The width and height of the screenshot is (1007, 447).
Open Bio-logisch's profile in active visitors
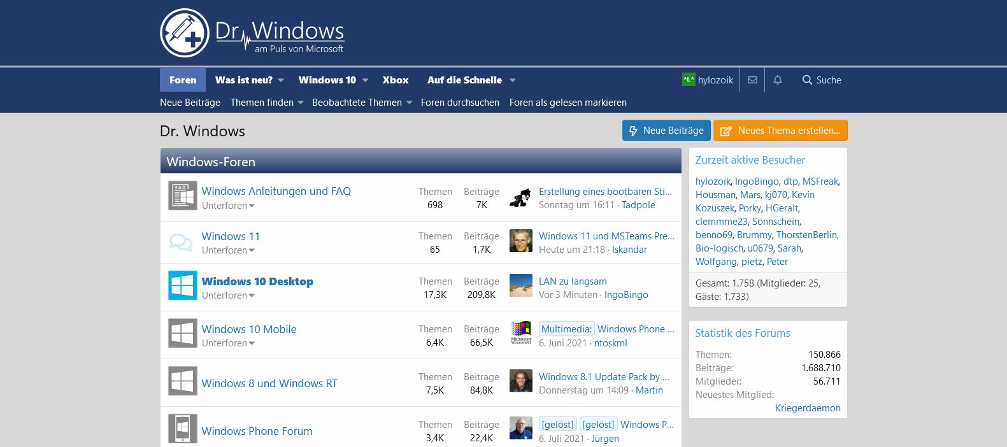click(x=719, y=248)
